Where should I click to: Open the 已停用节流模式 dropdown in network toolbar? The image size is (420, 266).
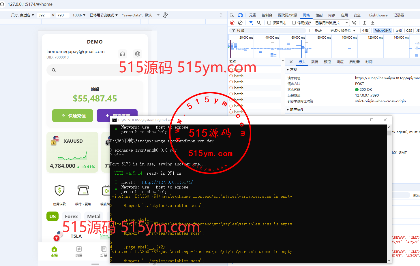(x=331, y=23)
